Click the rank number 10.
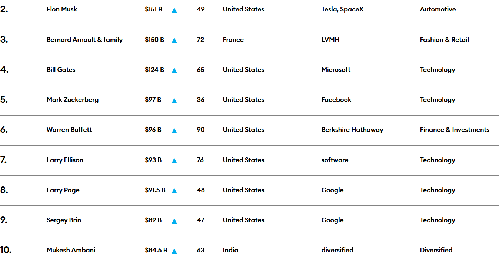Viewport: 499px width, 262px height. coord(6,250)
